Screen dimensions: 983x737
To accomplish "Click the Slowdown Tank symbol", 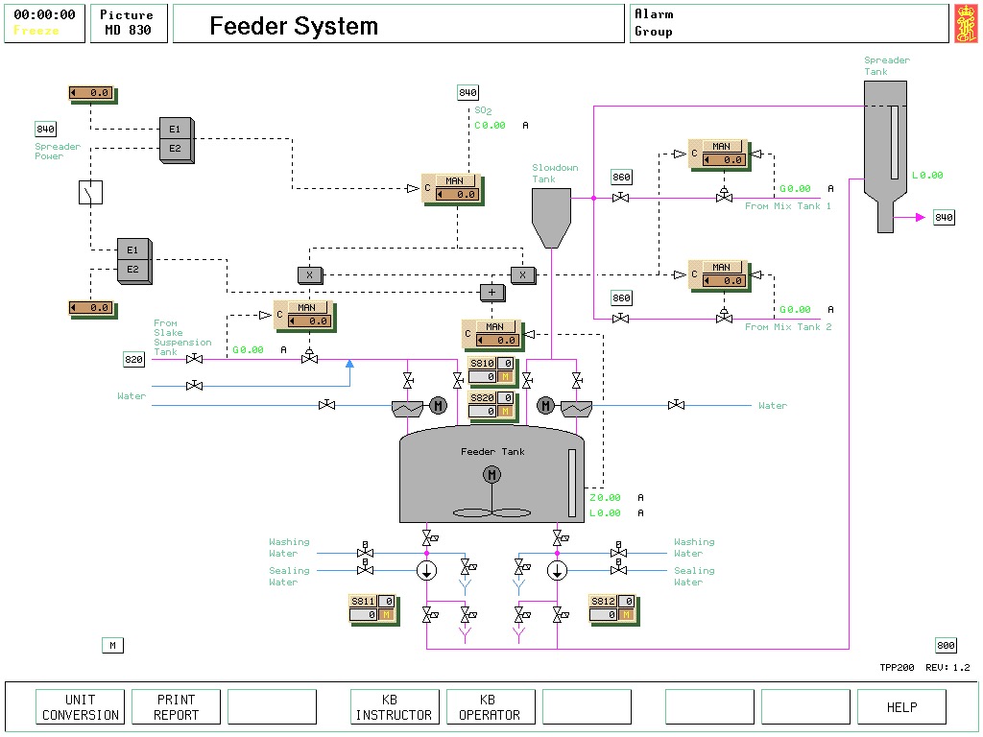I will pos(552,219).
